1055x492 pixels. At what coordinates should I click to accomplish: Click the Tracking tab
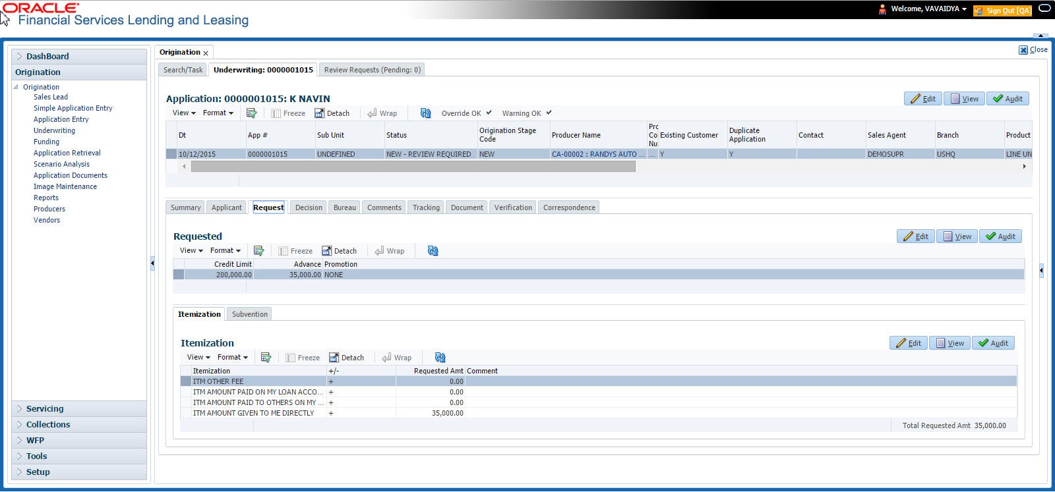[426, 207]
